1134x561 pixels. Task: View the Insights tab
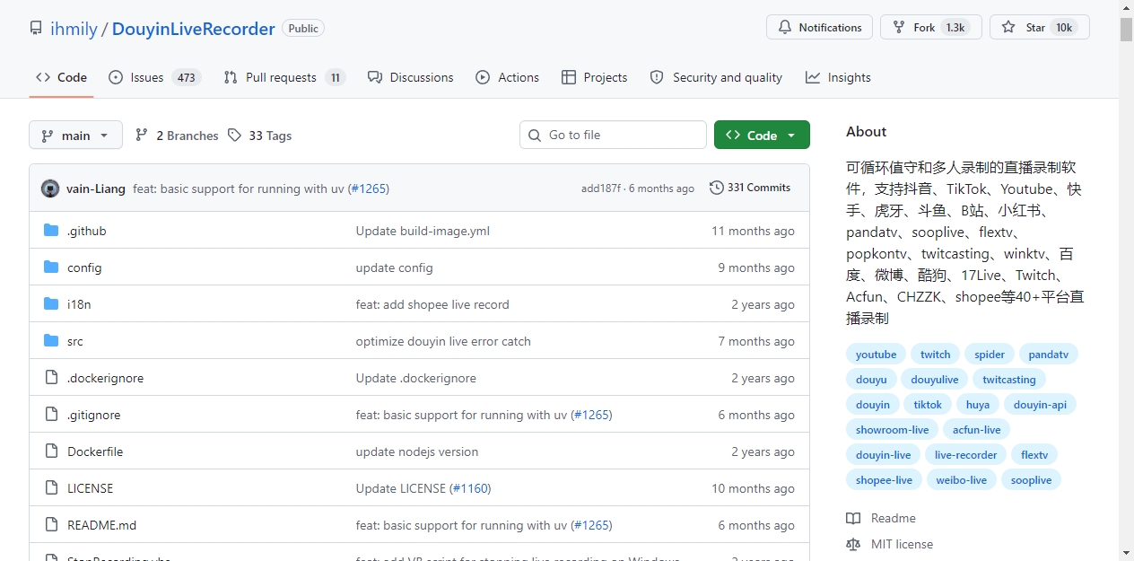click(838, 77)
